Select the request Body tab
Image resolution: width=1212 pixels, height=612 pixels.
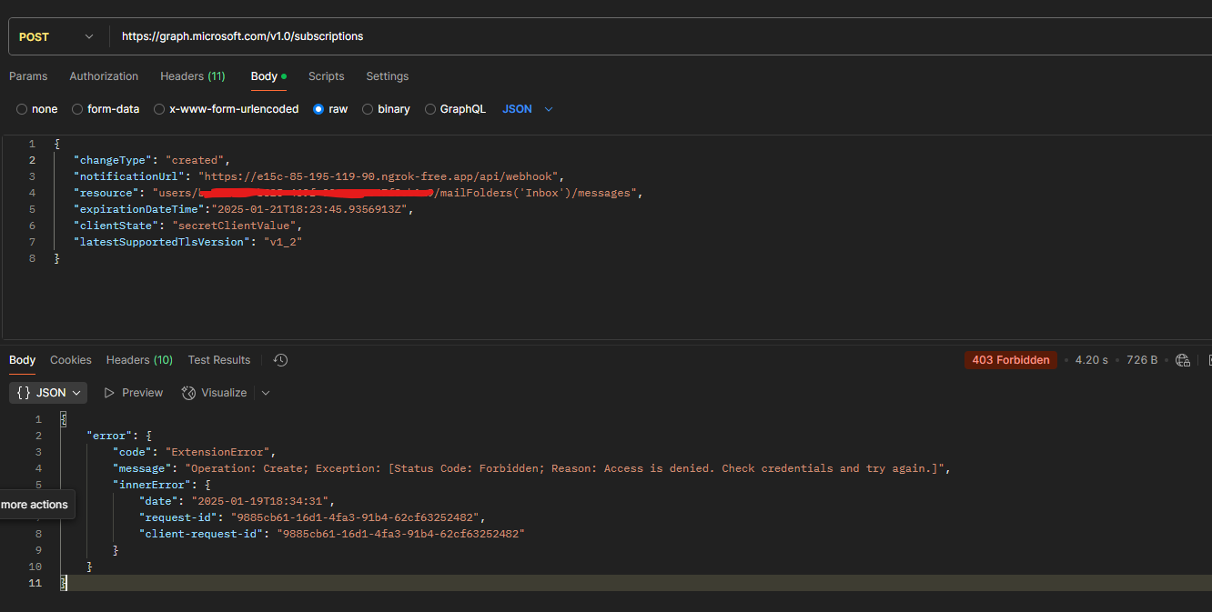point(268,76)
